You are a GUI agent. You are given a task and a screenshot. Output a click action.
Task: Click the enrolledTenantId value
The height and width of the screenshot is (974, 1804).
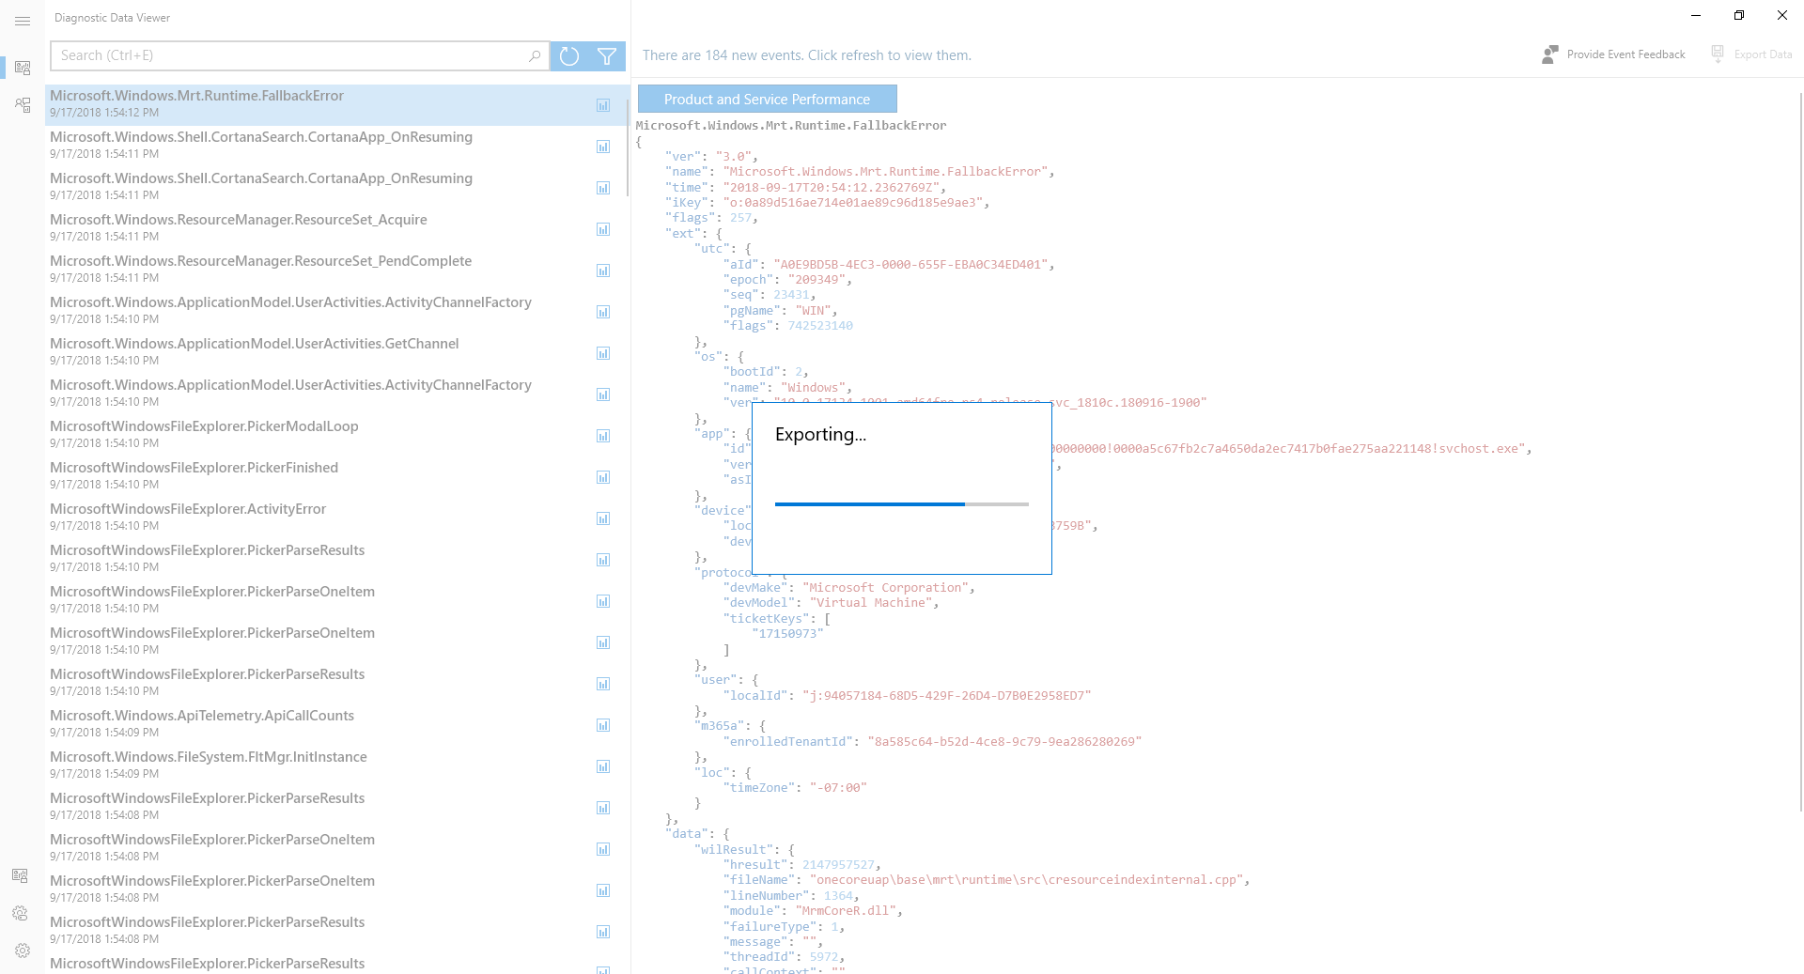pyautogui.click(x=1005, y=742)
